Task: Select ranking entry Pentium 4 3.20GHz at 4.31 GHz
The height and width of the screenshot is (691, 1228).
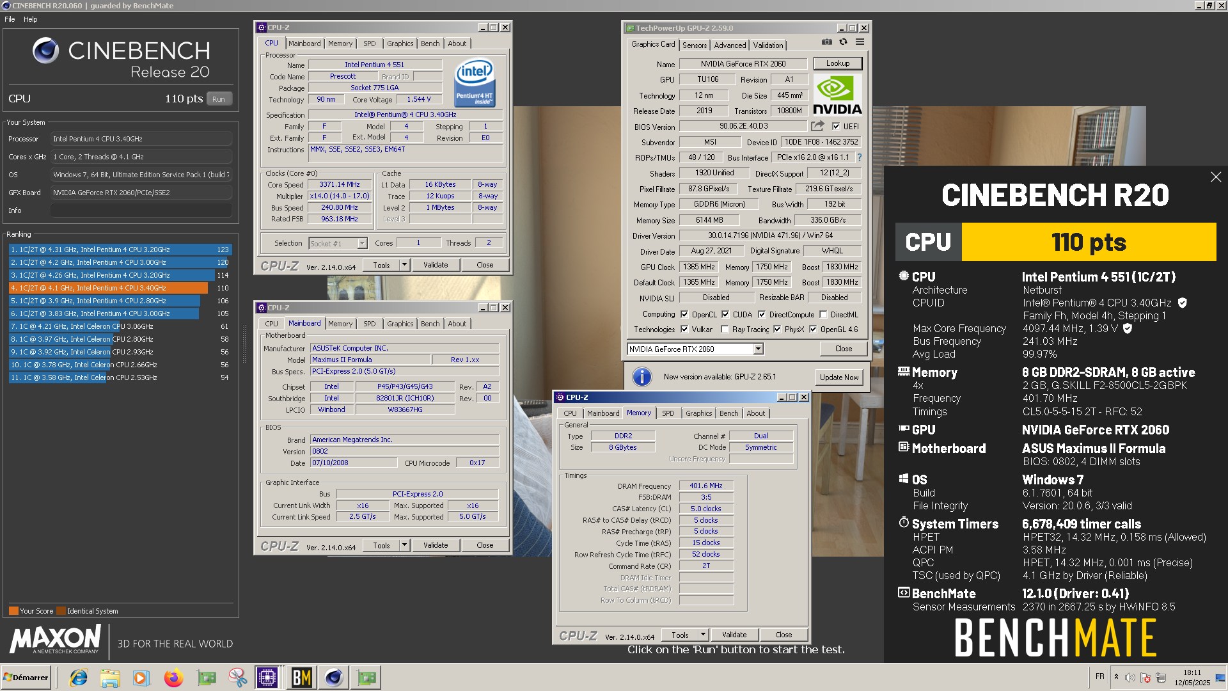Action: (x=120, y=250)
